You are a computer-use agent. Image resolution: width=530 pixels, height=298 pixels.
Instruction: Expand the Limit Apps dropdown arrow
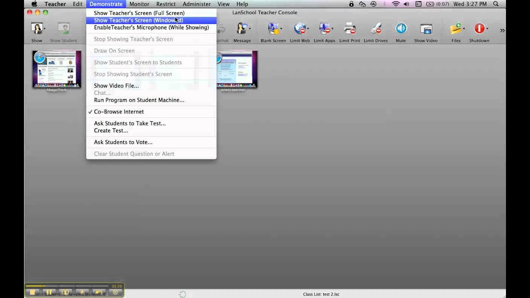(332, 29)
